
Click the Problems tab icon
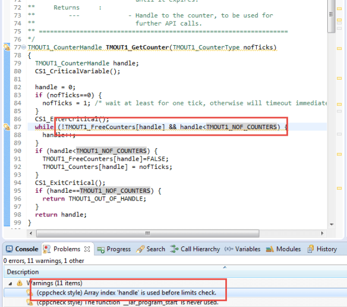pos(46,249)
